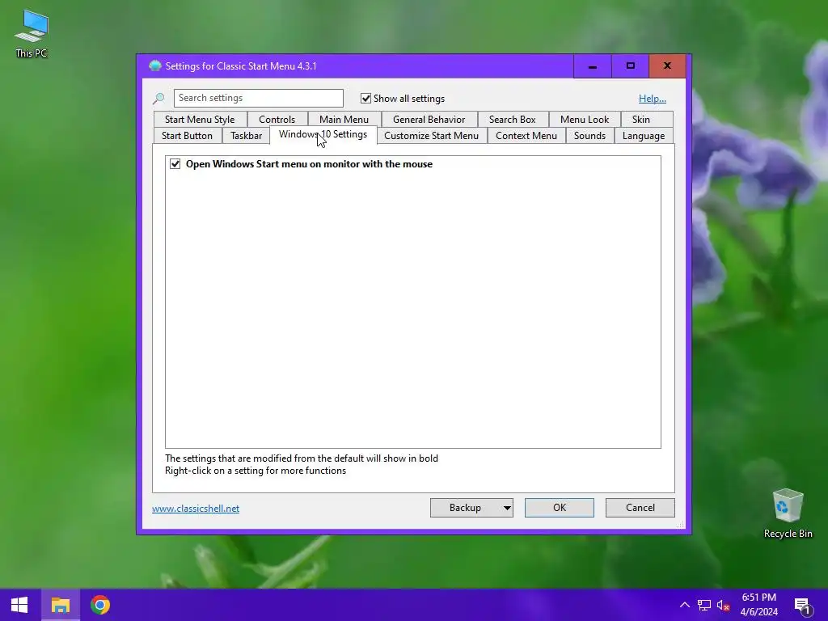Maximize the Classic Start Menu settings window

[x=630, y=66]
